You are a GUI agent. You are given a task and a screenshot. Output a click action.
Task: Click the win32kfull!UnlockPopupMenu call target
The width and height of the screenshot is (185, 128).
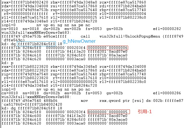(130, 36)
